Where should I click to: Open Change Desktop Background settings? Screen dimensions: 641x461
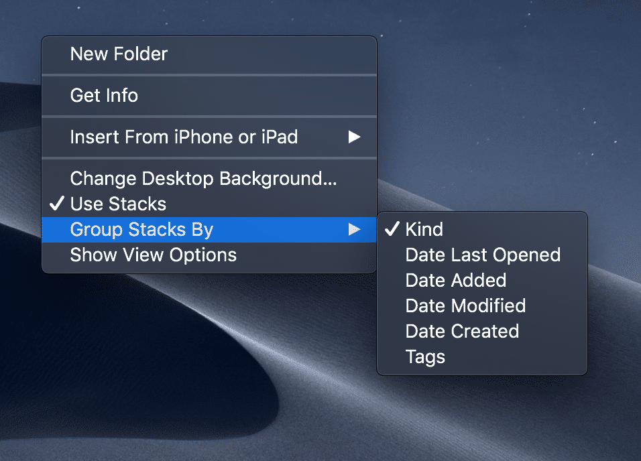tap(203, 179)
